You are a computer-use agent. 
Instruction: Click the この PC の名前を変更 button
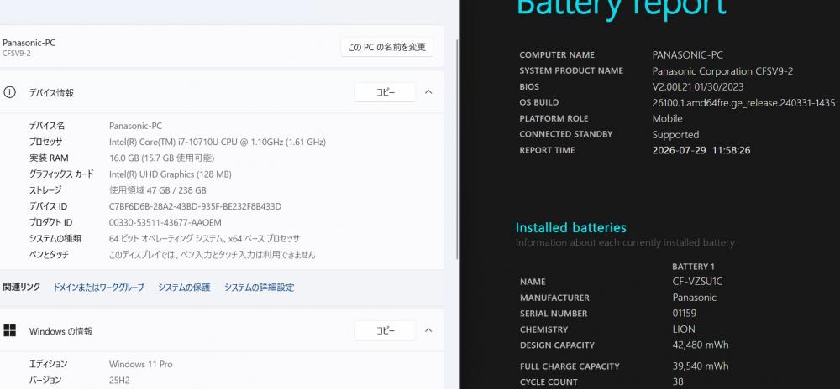[x=386, y=47]
